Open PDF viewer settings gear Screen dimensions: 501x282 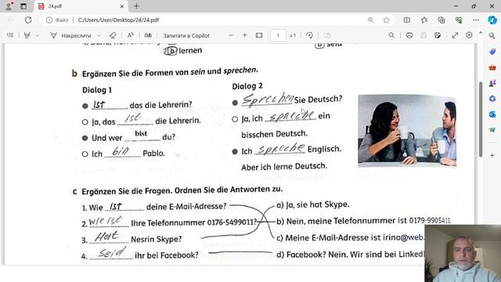click(x=469, y=35)
